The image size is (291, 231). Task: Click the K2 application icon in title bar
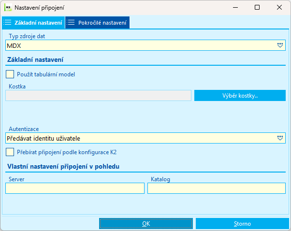click(x=8, y=8)
